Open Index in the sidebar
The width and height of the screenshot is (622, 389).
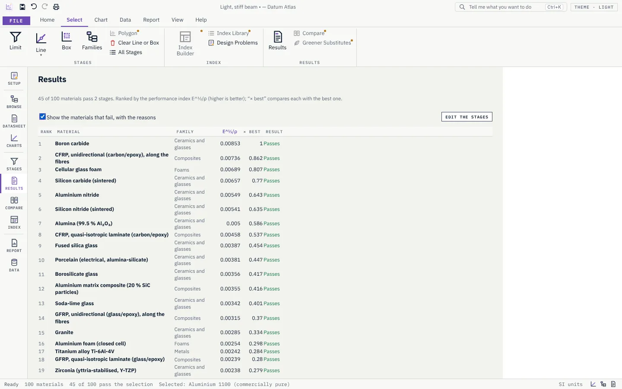(x=14, y=223)
